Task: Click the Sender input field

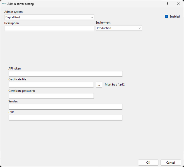Action: point(66,107)
